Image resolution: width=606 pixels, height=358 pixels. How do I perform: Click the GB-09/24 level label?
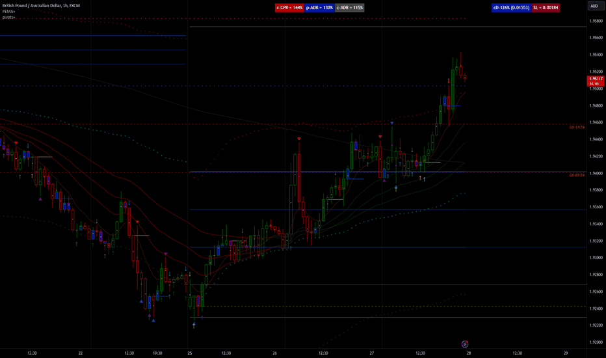point(577,175)
